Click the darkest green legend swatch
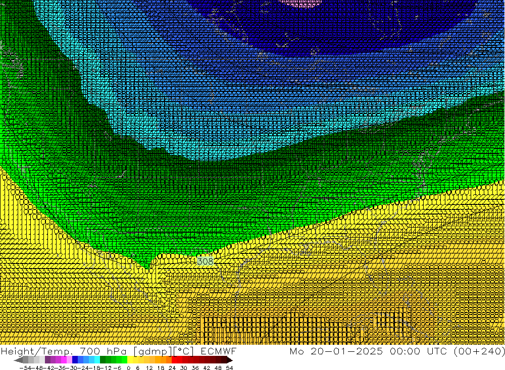Viewport: 505px width, 370px height. 103,360
